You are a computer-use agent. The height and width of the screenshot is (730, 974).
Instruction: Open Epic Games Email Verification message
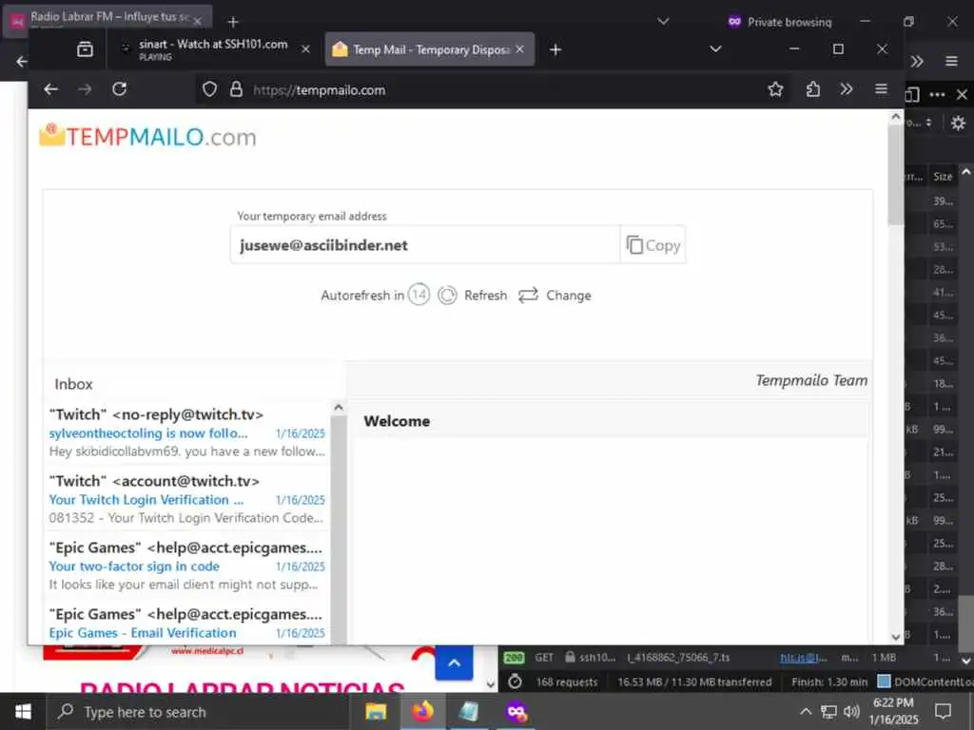[x=187, y=624]
